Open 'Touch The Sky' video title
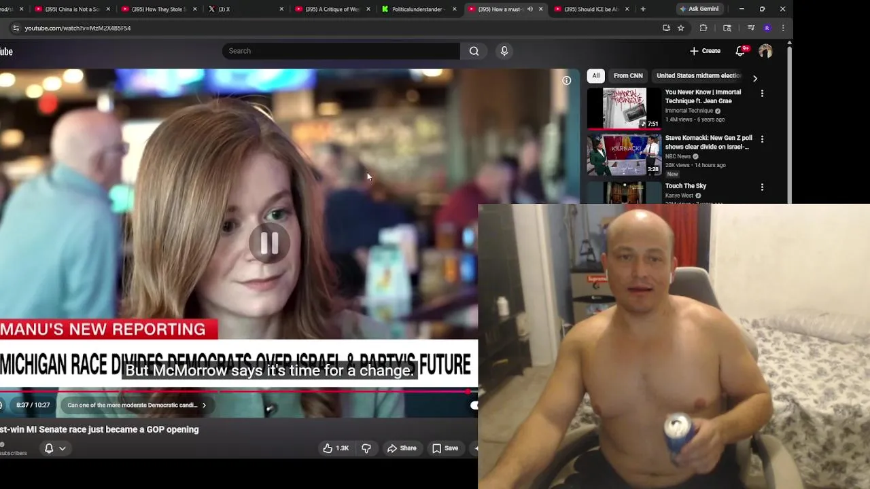This screenshot has height=489, width=870. click(685, 186)
